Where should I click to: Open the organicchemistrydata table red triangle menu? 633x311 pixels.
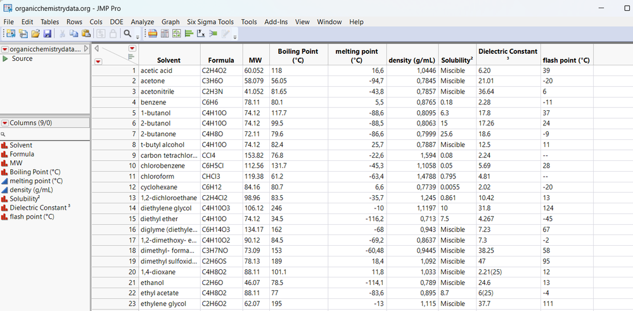pyautogui.click(x=4, y=49)
